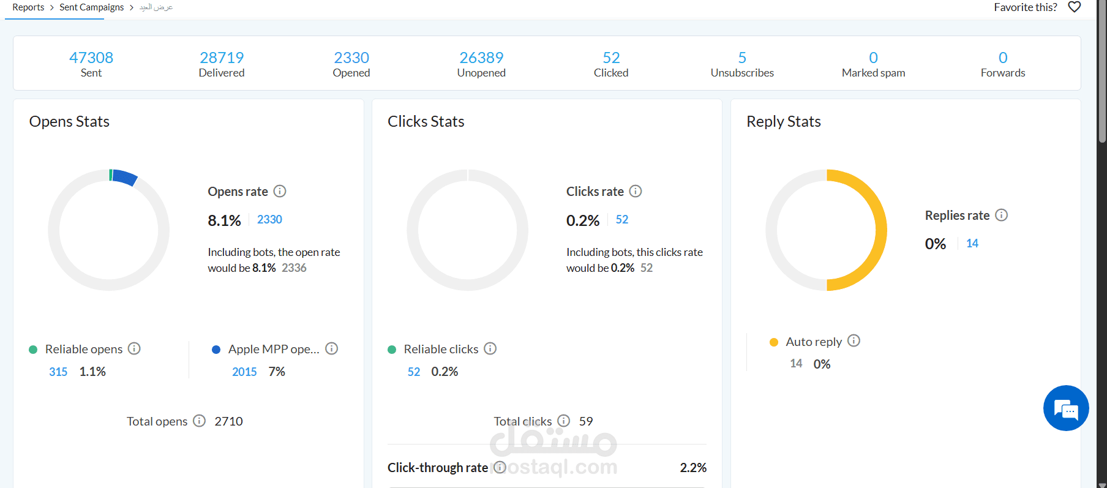Viewport: 1107px width, 488px height.
Task: Open the 0 Marked spam count
Action: click(873, 58)
